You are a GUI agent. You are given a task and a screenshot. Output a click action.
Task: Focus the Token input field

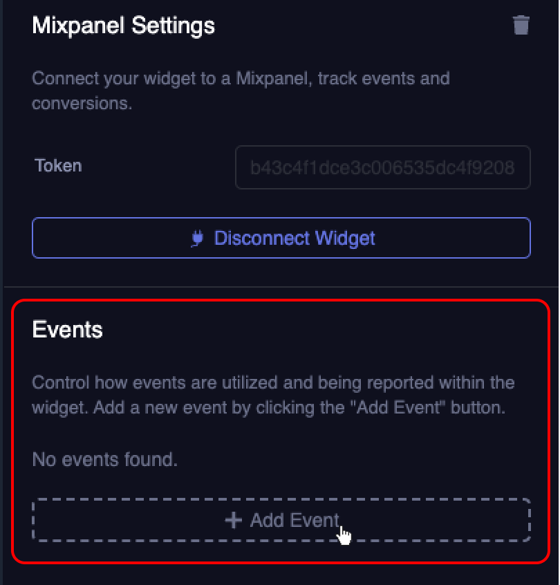click(x=382, y=167)
